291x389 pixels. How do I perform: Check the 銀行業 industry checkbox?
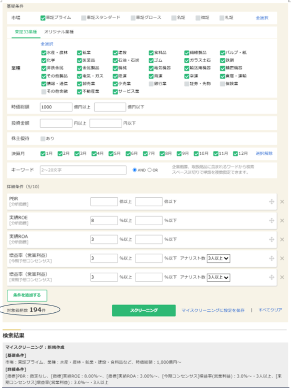[151, 84]
